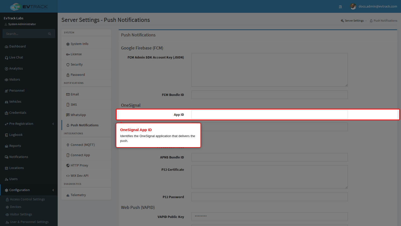Open Dashboard from the sidebar
401x226 pixels.
[29, 46]
